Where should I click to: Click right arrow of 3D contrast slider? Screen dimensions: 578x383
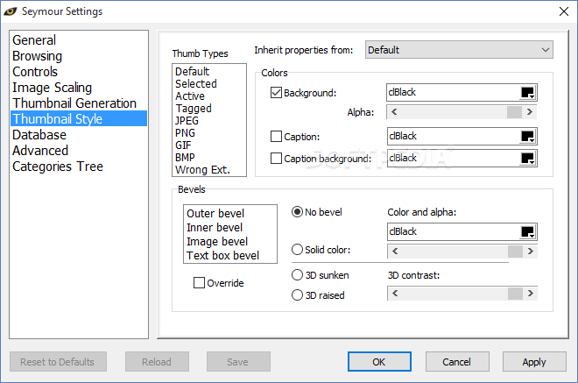pyautogui.click(x=531, y=294)
